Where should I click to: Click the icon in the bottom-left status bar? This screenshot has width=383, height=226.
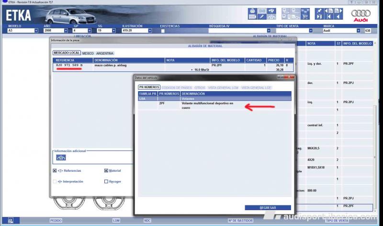(11, 220)
